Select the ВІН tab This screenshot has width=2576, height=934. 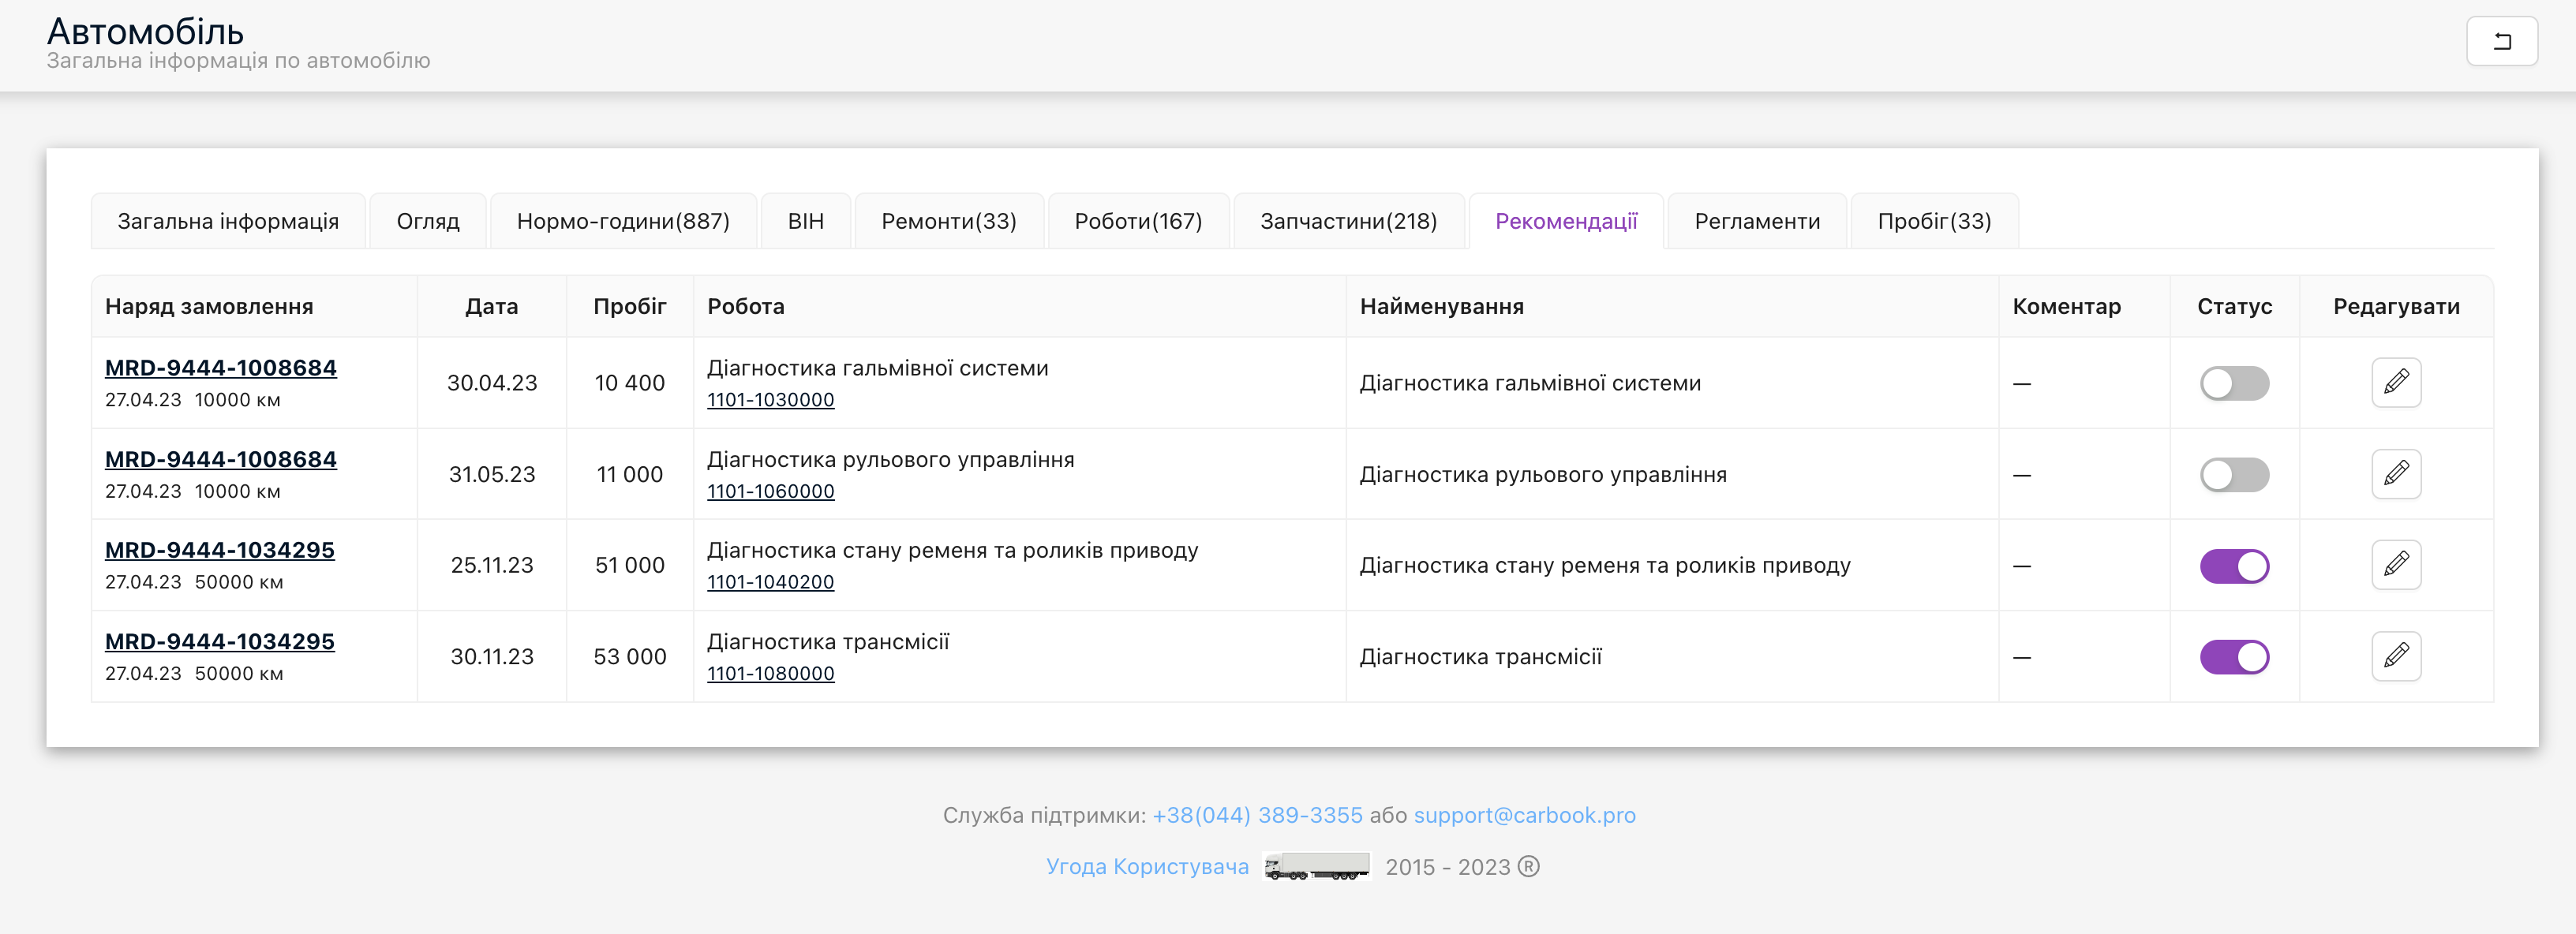[806, 221]
